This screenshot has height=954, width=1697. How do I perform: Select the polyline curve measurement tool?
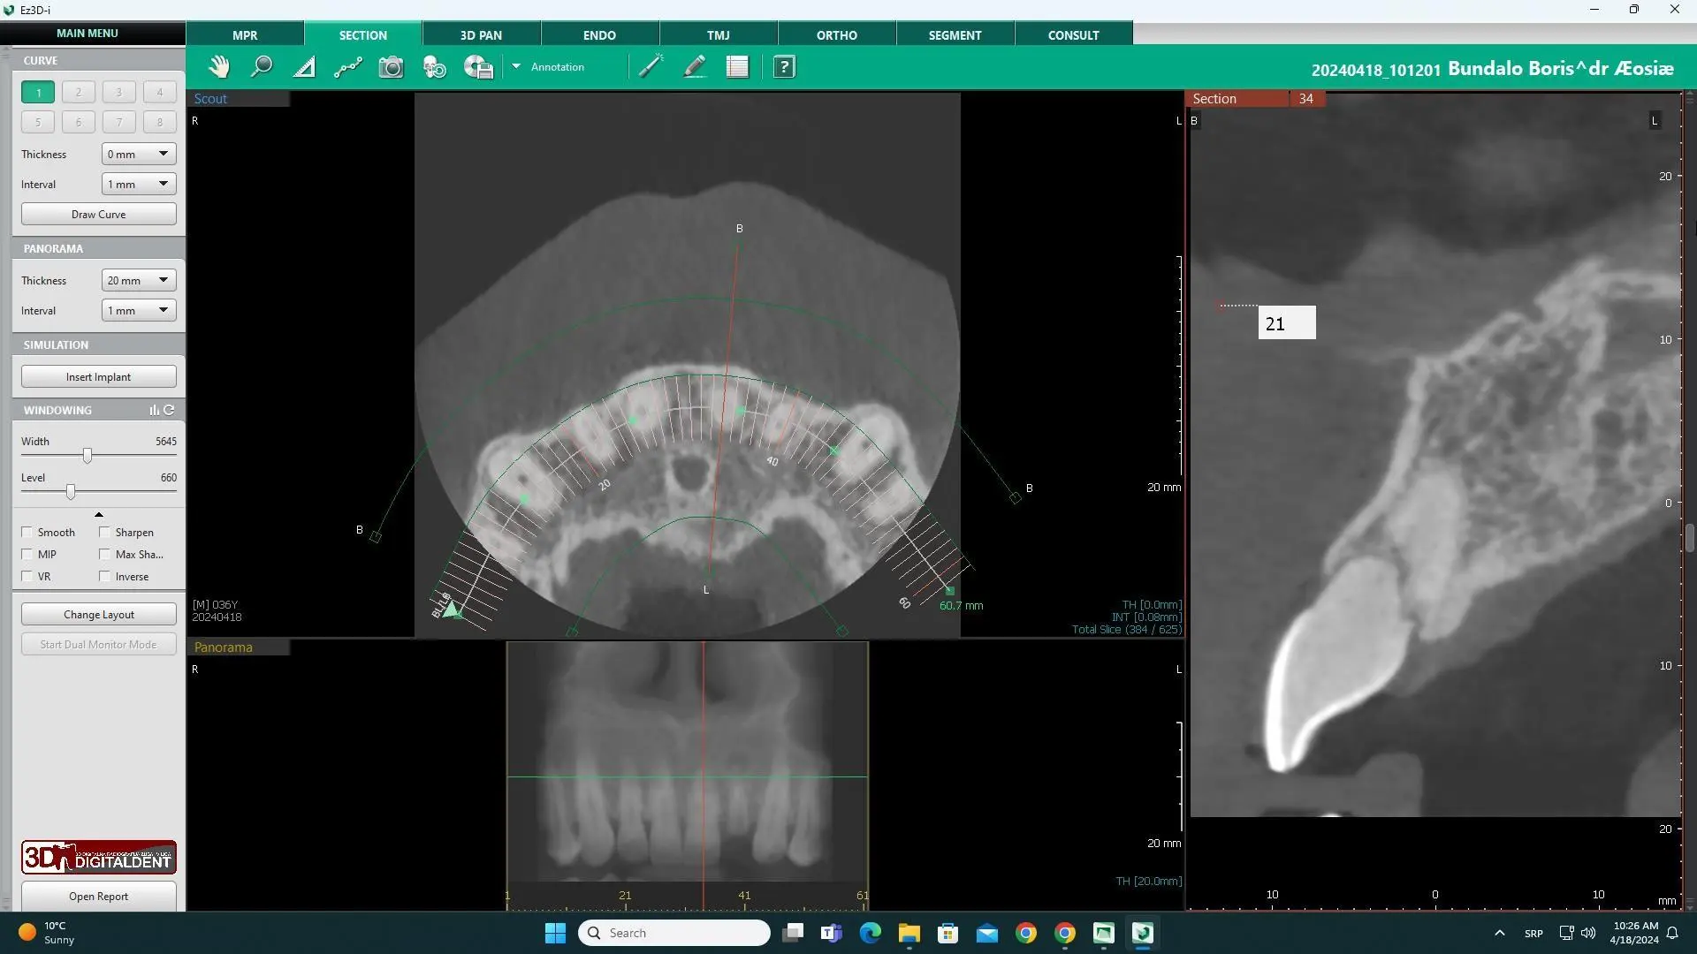click(x=348, y=67)
